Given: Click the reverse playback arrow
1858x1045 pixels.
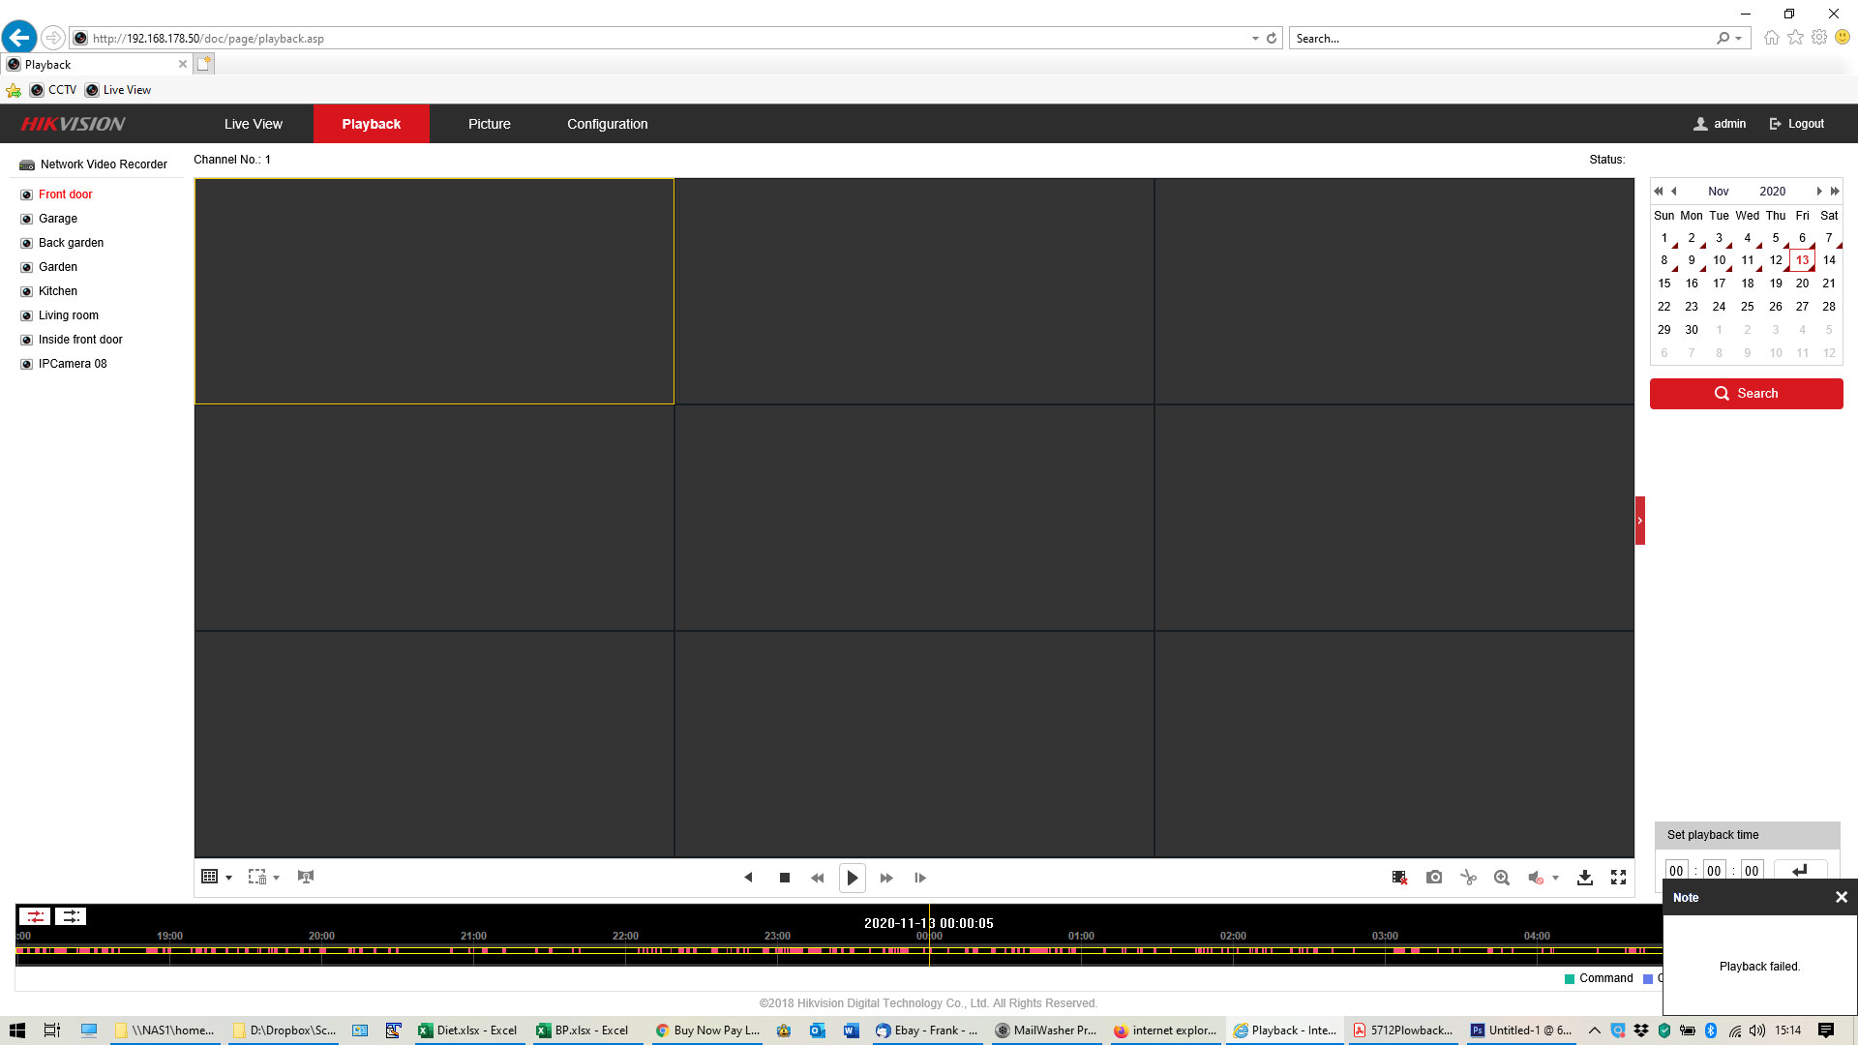Looking at the screenshot, I should coord(748,878).
